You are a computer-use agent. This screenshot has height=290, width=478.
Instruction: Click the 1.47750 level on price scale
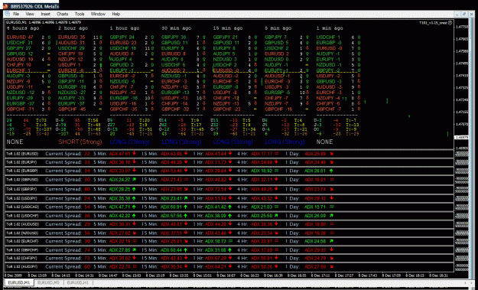point(461,27)
